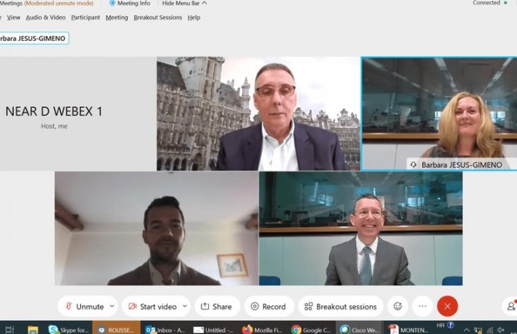Click the Meeting Info shield icon

[x=113, y=4]
